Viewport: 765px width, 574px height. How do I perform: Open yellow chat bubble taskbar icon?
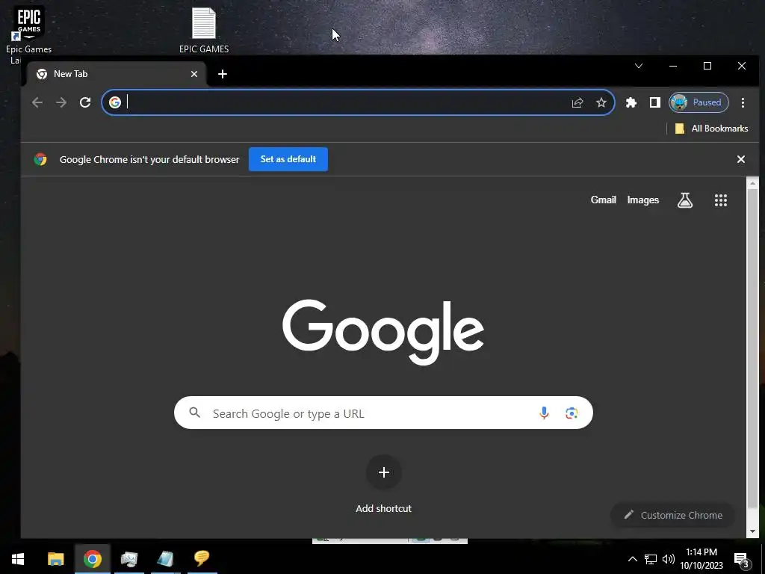(x=202, y=559)
